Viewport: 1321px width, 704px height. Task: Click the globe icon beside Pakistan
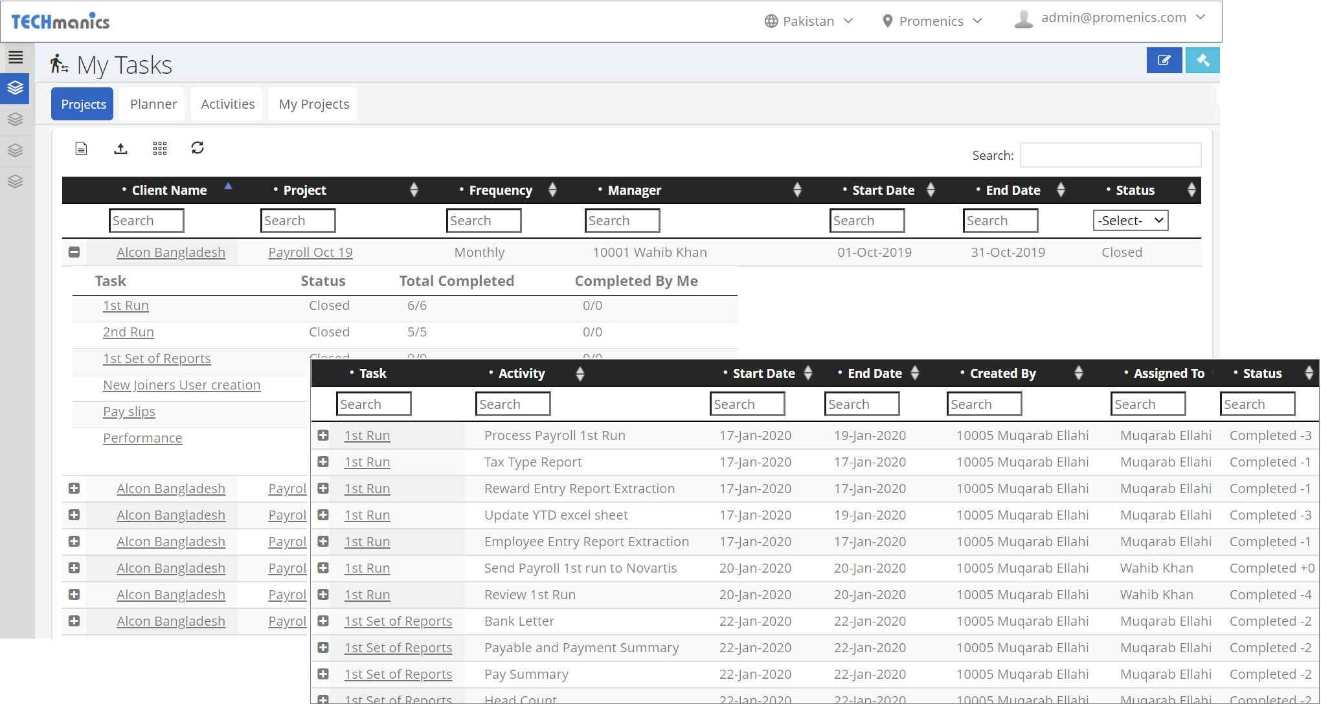[x=771, y=21]
